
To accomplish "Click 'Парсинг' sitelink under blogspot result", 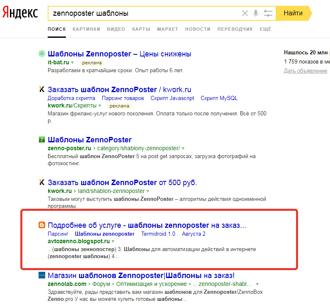I will [58, 234].
